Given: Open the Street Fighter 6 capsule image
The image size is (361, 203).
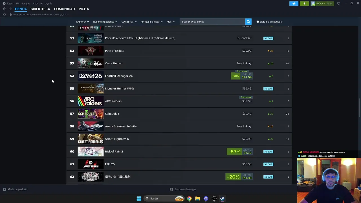Looking at the screenshot, I should tap(91, 139).
